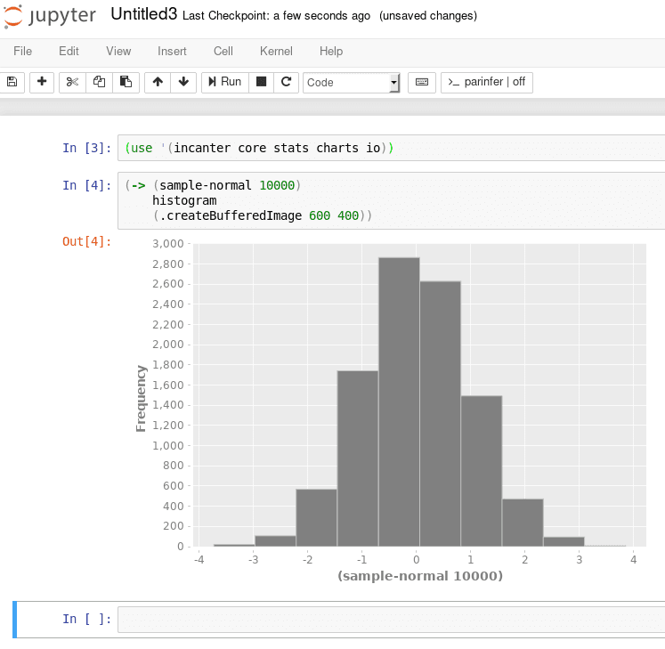
Task: Move selected cell up arrow
Action: [158, 82]
